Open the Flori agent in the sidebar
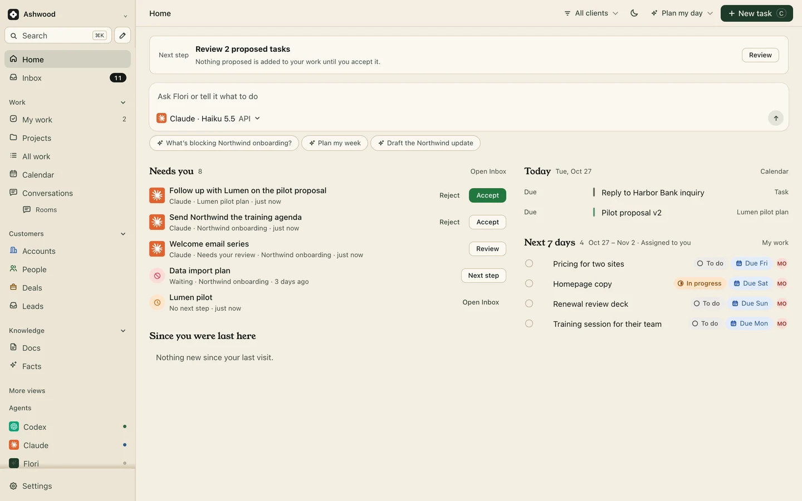Viewport: 802px width, 501px height. tap(67, 463)
